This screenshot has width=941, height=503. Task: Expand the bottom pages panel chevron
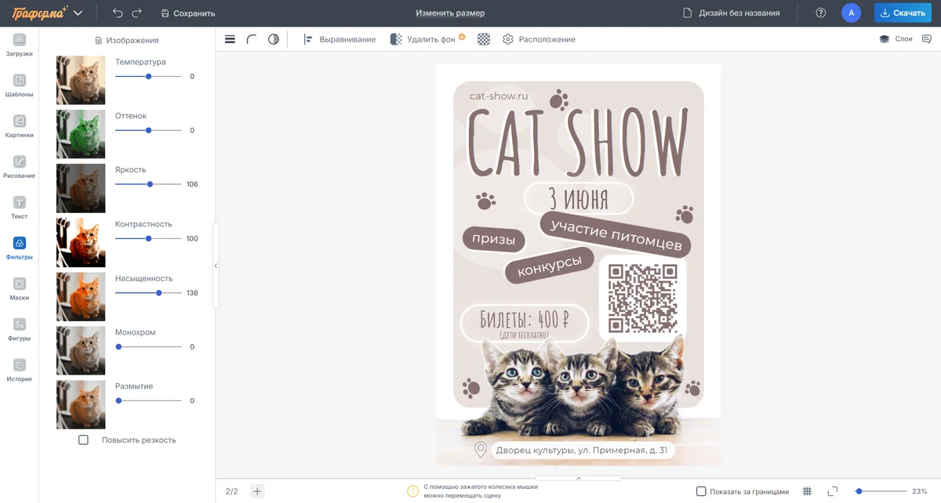(x=579, y=478)
